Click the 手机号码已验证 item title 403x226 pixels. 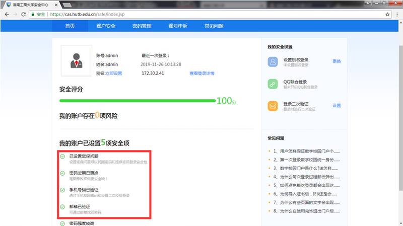pyautogui.click(x=84, y=190)
